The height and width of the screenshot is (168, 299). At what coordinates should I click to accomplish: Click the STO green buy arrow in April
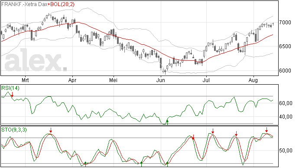click(x=85, y=164)
